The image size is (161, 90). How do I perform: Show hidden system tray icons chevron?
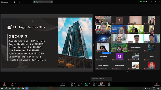144,88
